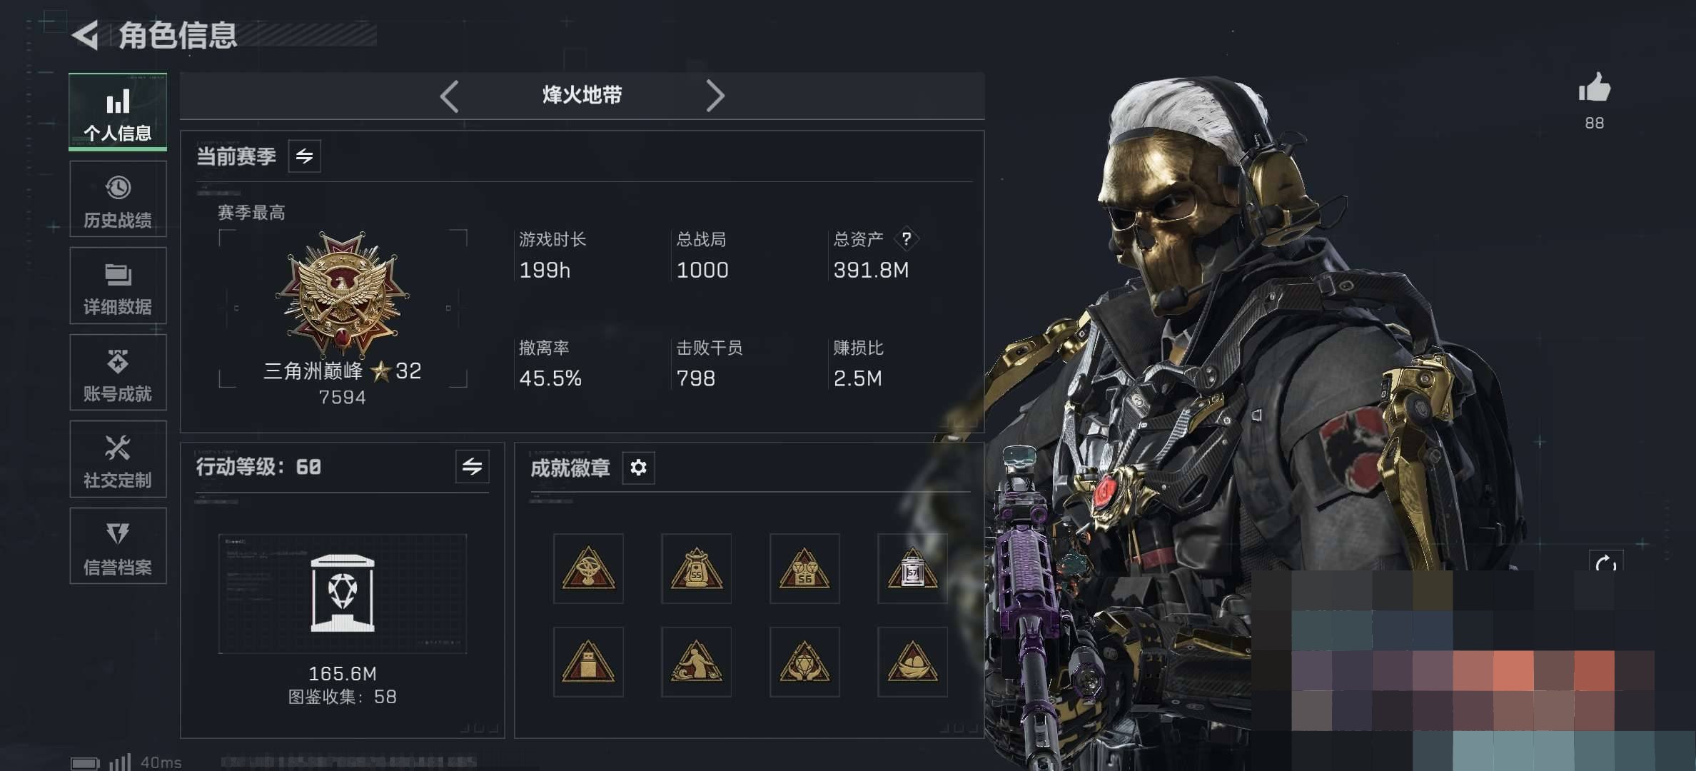
Task: Open the 信誉档案 tab
Action: (118, 546)
